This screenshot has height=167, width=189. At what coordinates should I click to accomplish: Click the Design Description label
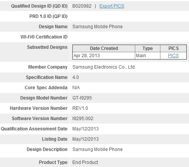(x=47, y=149)
